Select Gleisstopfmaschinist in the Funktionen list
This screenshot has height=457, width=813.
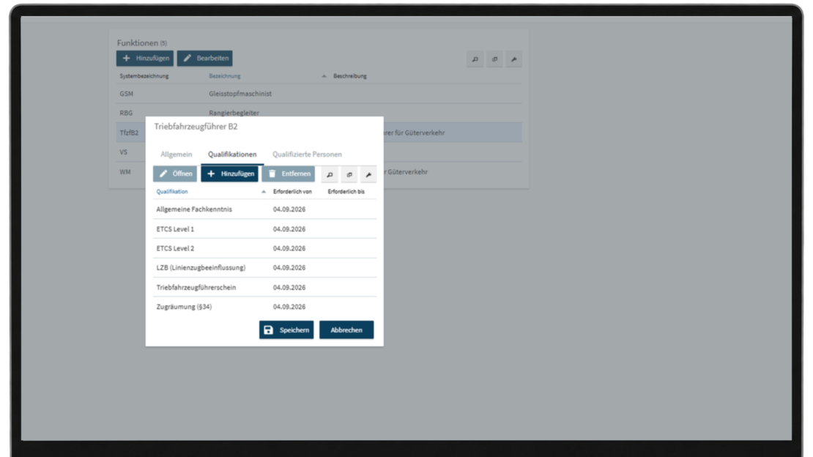point(240,94)
